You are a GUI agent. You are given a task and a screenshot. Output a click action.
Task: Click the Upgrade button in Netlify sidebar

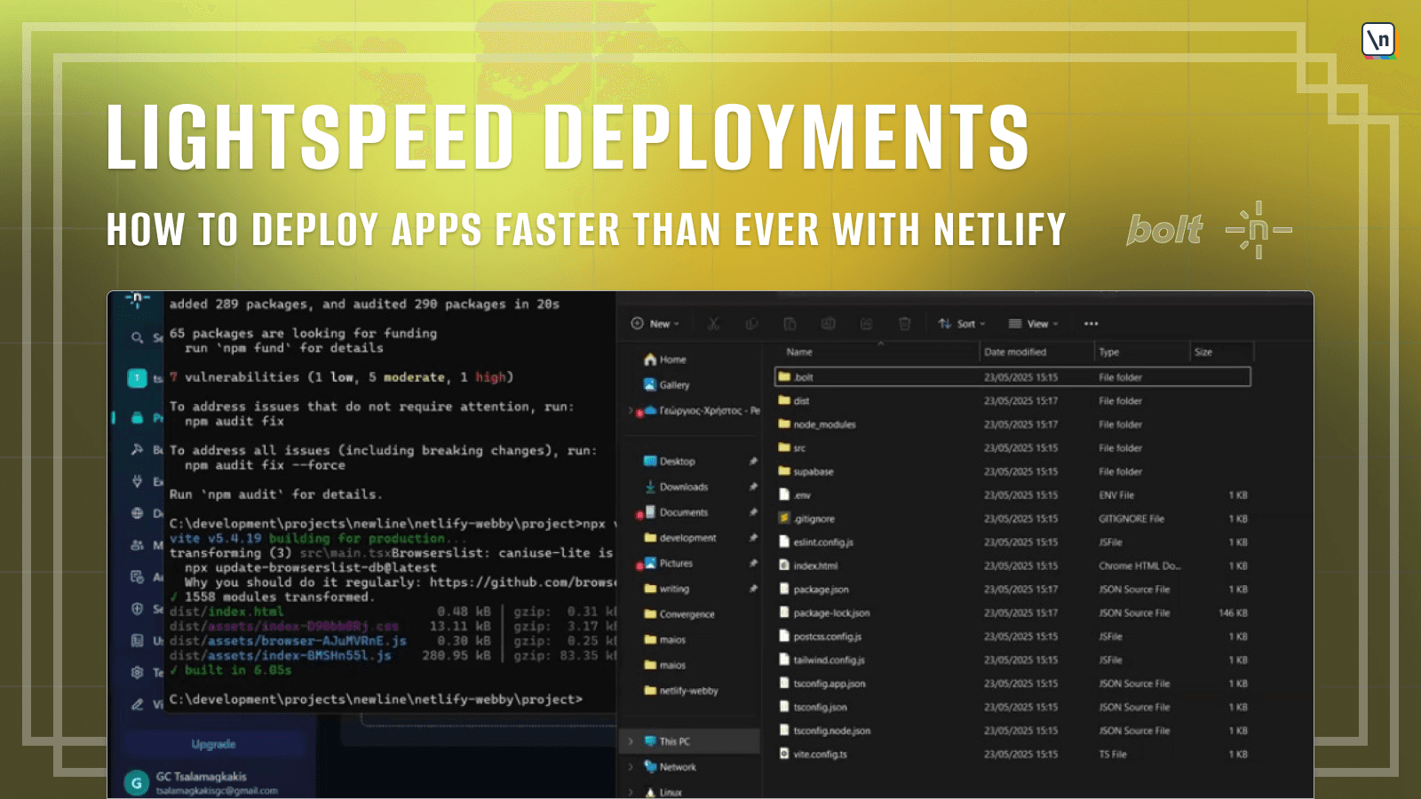[213, 744]
